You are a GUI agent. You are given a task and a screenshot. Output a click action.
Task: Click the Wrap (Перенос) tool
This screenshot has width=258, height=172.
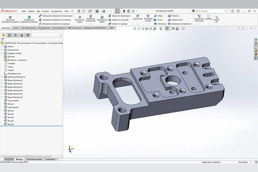pos(173,16)
